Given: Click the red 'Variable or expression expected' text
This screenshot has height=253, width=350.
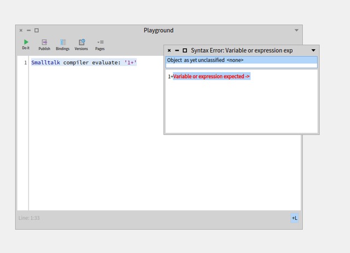Looking at the screenshot, I should (x=212, y=77).
